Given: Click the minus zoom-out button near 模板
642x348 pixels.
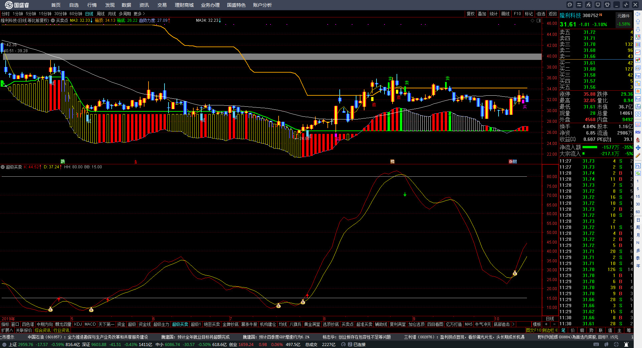Looking at the screenshot, I should coord(554,324).
